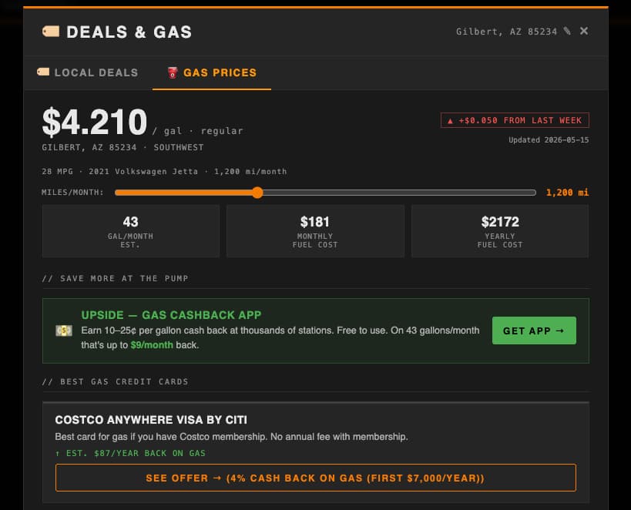The width and height of the screenshot is (631, 510).
Task: Click the Upside — Gas Cashback App heading
Action: (x=172, y=315)
